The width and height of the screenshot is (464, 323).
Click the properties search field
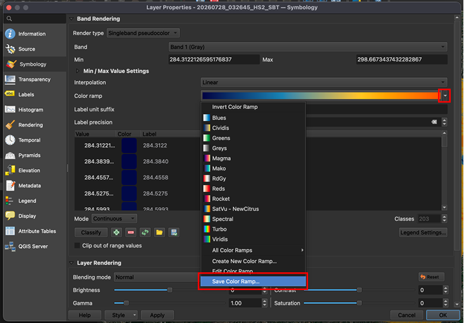[35, 18]
